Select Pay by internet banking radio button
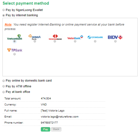This screenshot has width=139, height=134. (x=4, y=15)
